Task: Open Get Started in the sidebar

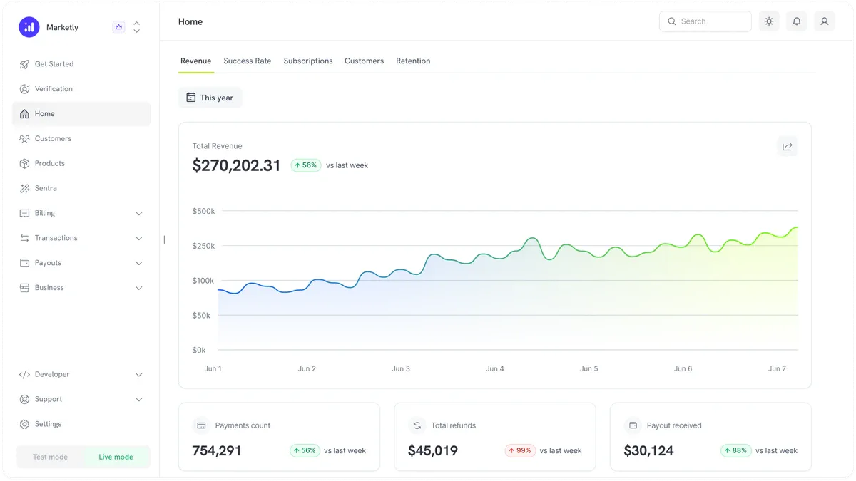Action: pos(81,64)
